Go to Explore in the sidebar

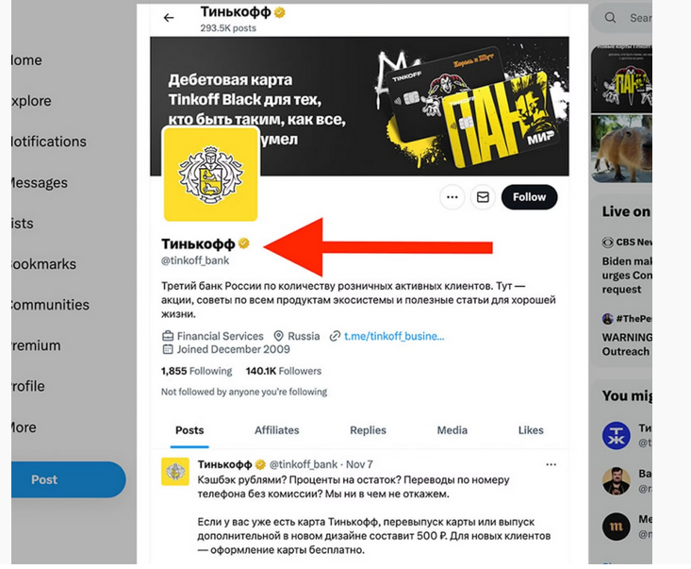[30, 101]
